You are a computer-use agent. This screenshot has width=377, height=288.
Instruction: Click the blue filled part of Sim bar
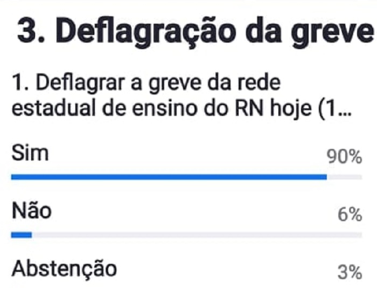(169, 177)
